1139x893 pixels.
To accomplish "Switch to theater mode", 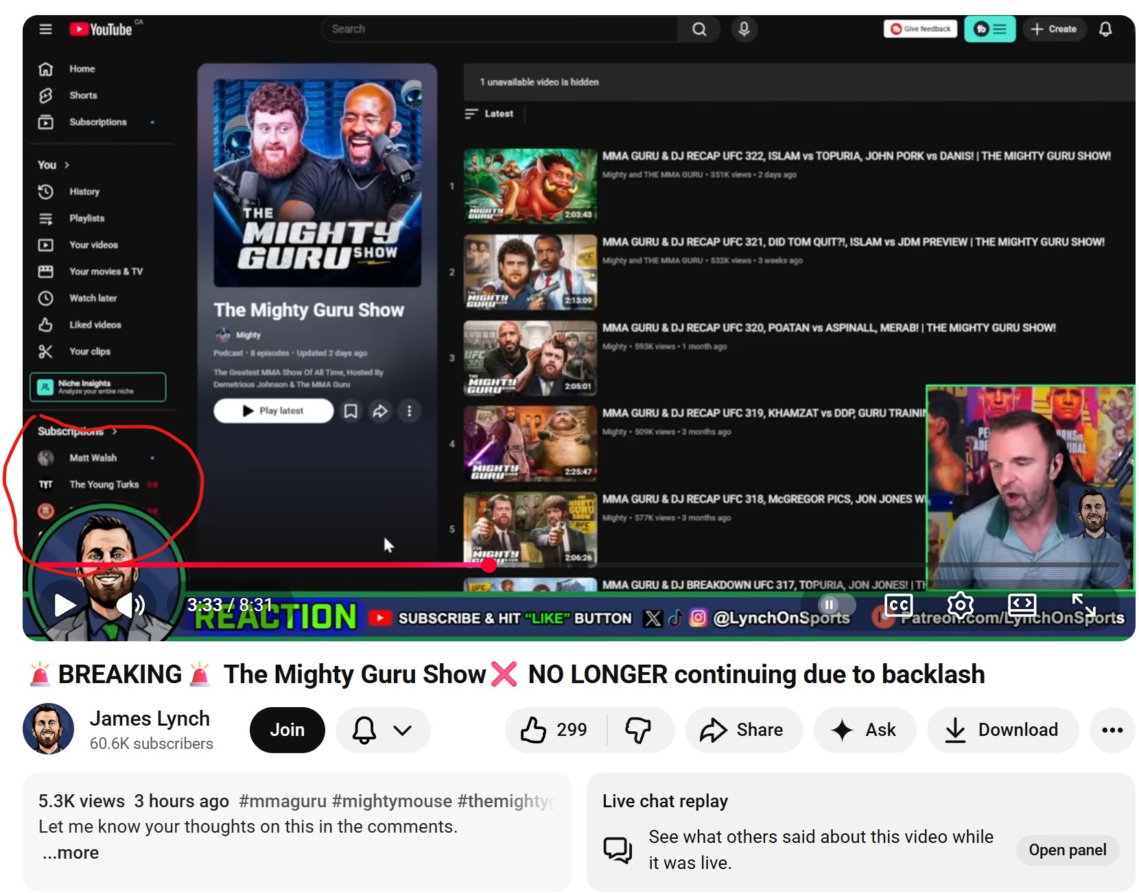I will [x=1022, y=604].
